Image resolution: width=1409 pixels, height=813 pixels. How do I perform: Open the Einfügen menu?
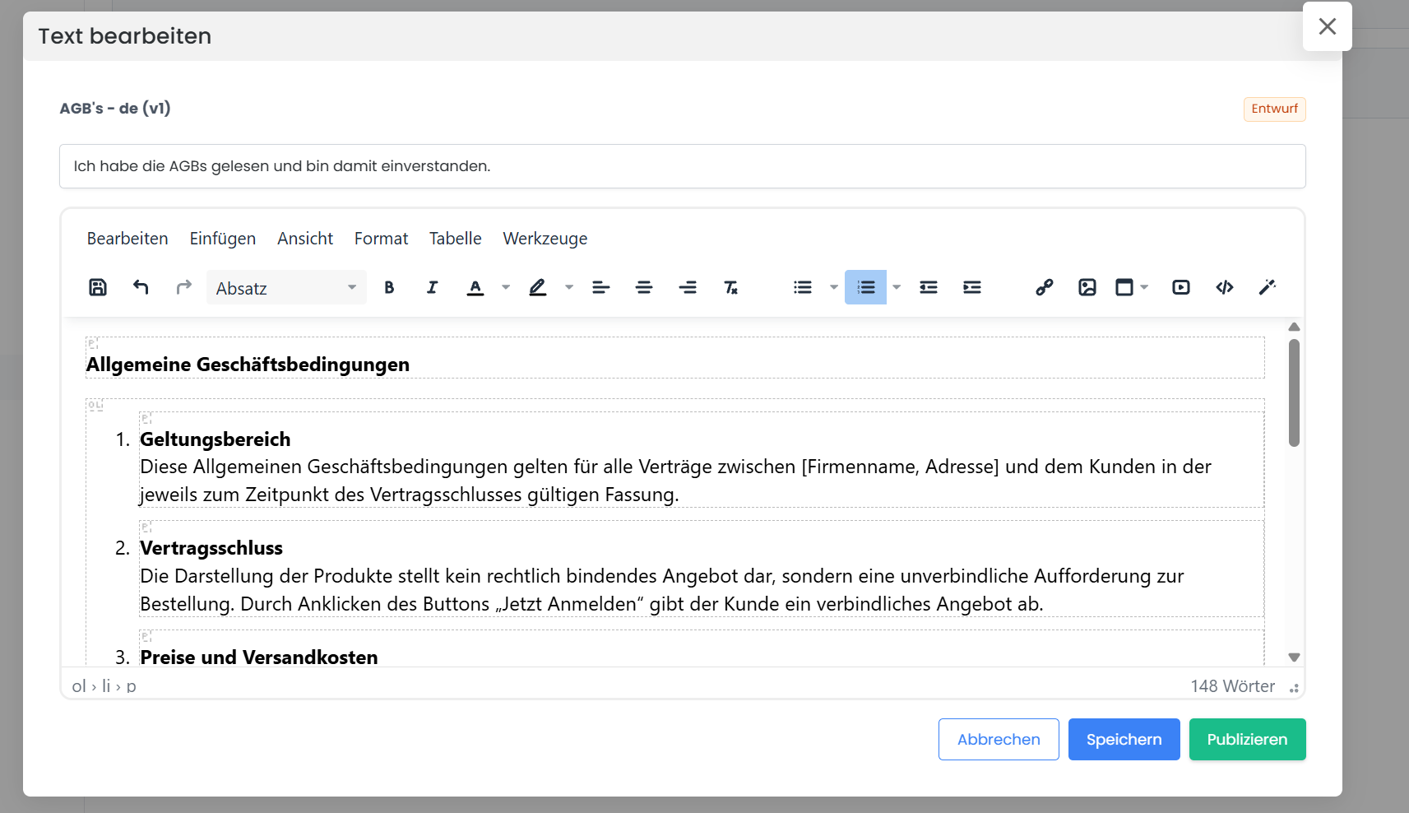(222, 239)
